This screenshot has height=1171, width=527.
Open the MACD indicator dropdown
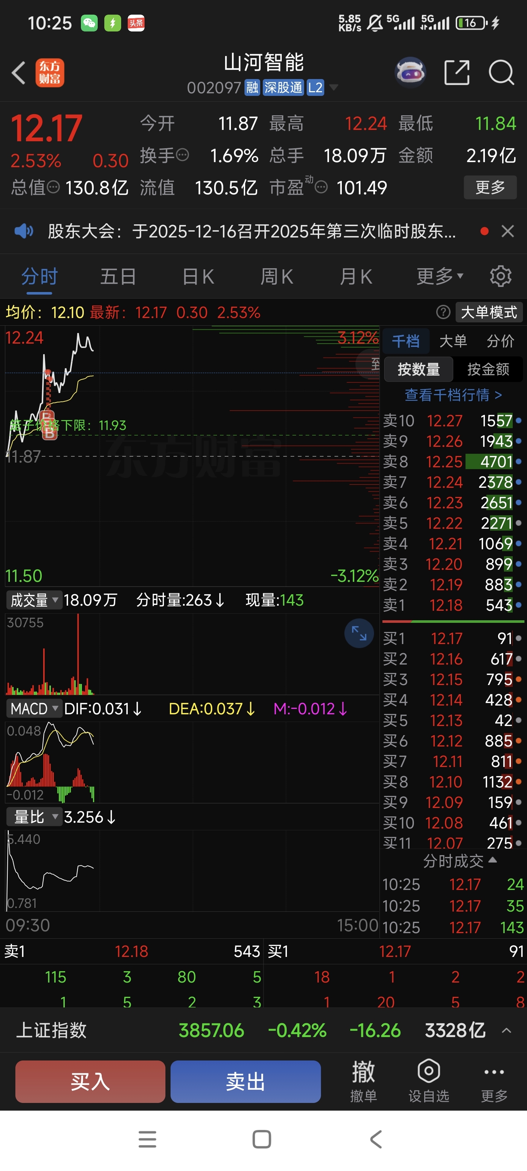pos(34,708)
